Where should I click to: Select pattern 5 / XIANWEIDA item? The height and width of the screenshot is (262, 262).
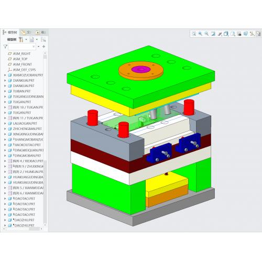pyautogui.click(x=28, y=188)
